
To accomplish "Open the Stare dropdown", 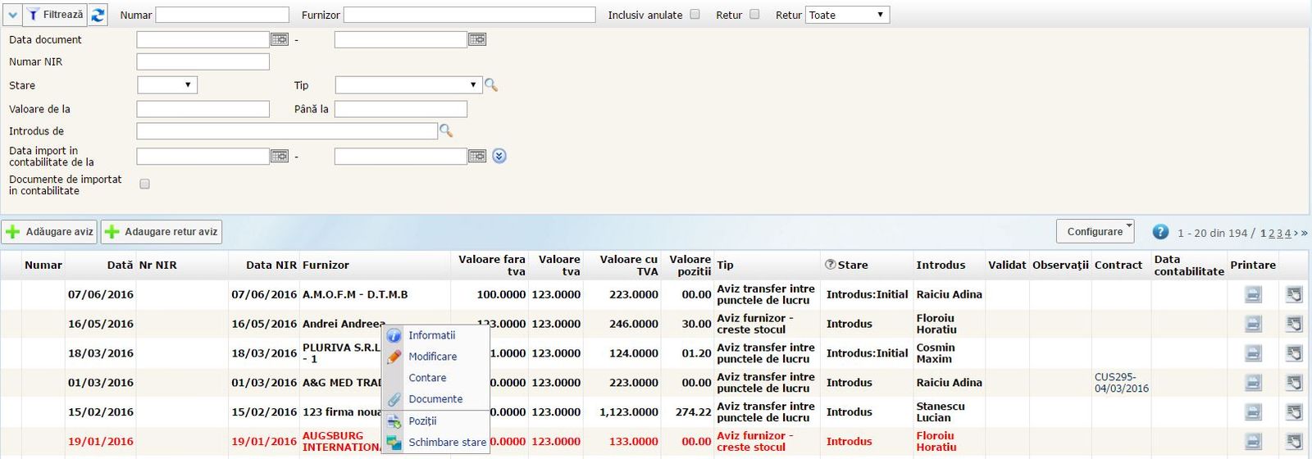I will (167, 85).
